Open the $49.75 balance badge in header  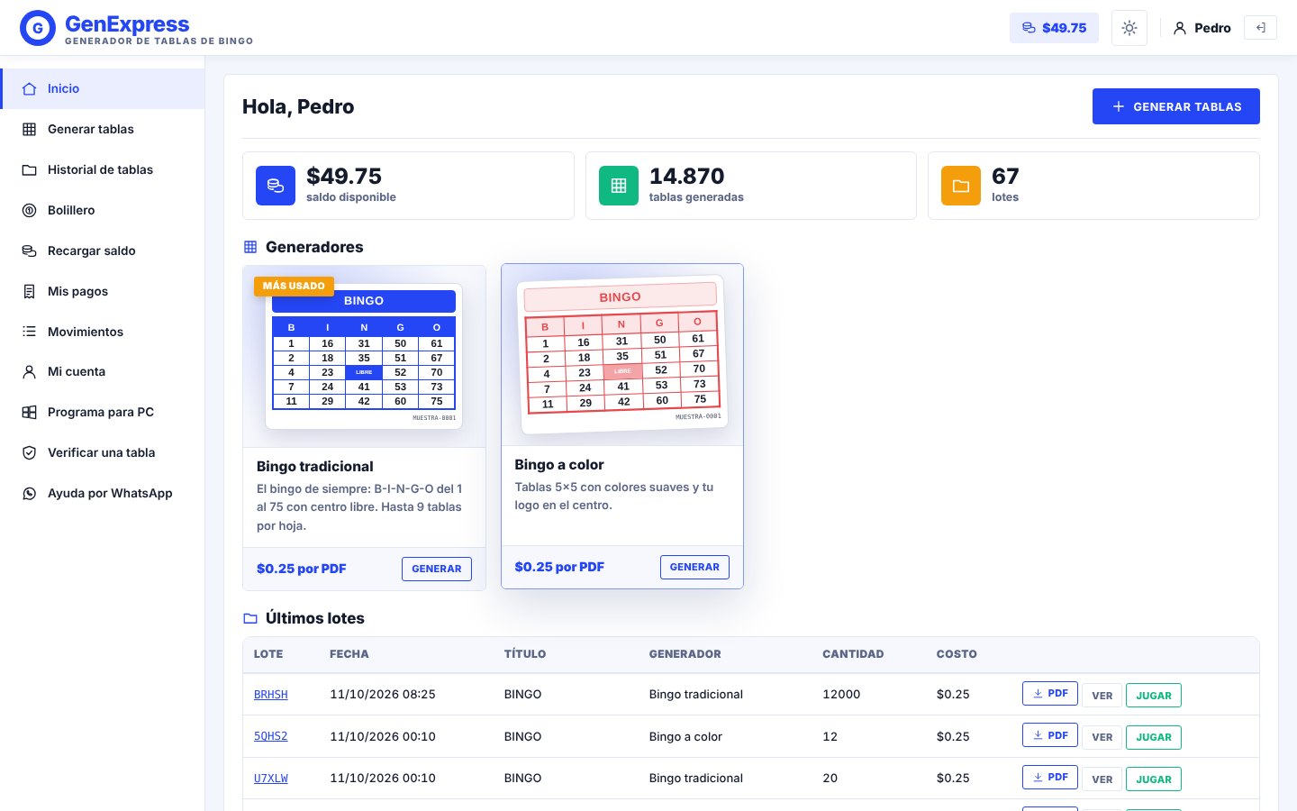[1054, 28]
